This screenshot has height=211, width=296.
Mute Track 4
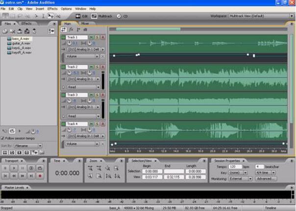[92, 124]
